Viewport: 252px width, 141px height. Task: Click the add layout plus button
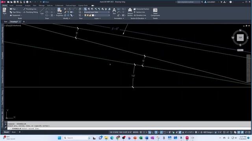(20, 132)
